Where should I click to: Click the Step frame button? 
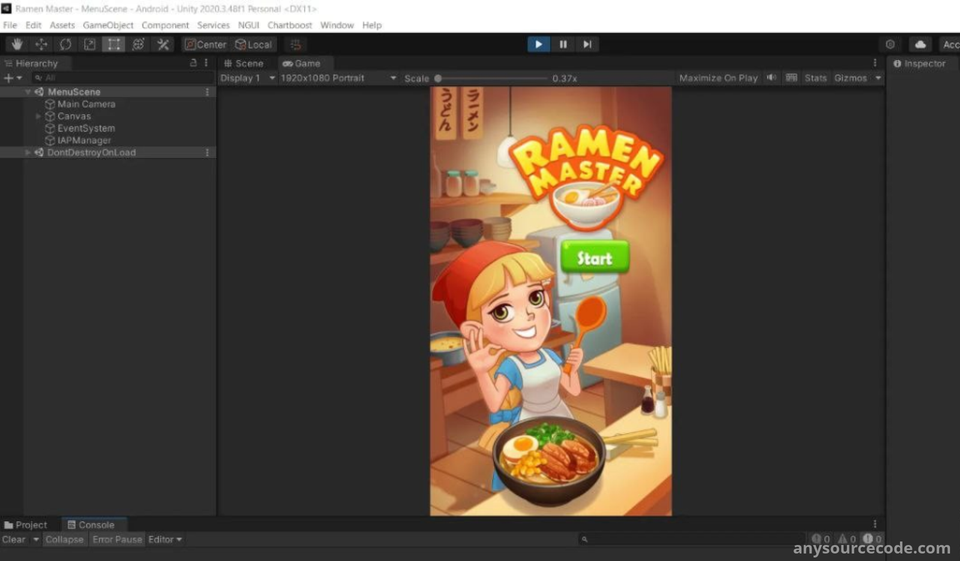click(x=587, y=44)
